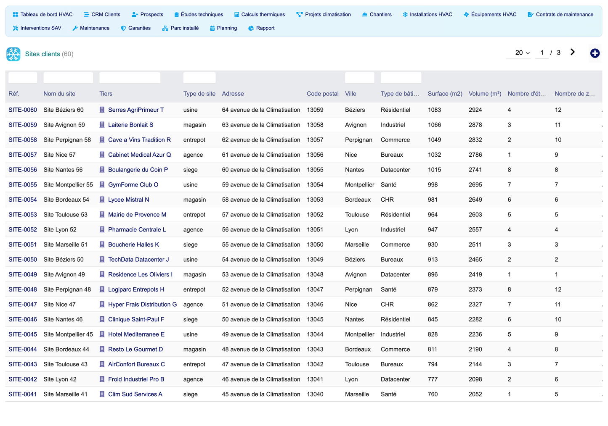Click building icon beside Lycee Mistral N
The width and height of the screenshot is (608, 426).
(102, 200)
